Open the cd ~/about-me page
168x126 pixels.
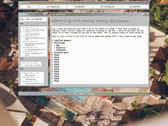point(53,7)
